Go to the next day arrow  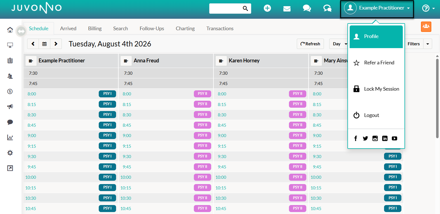point(56,44)
